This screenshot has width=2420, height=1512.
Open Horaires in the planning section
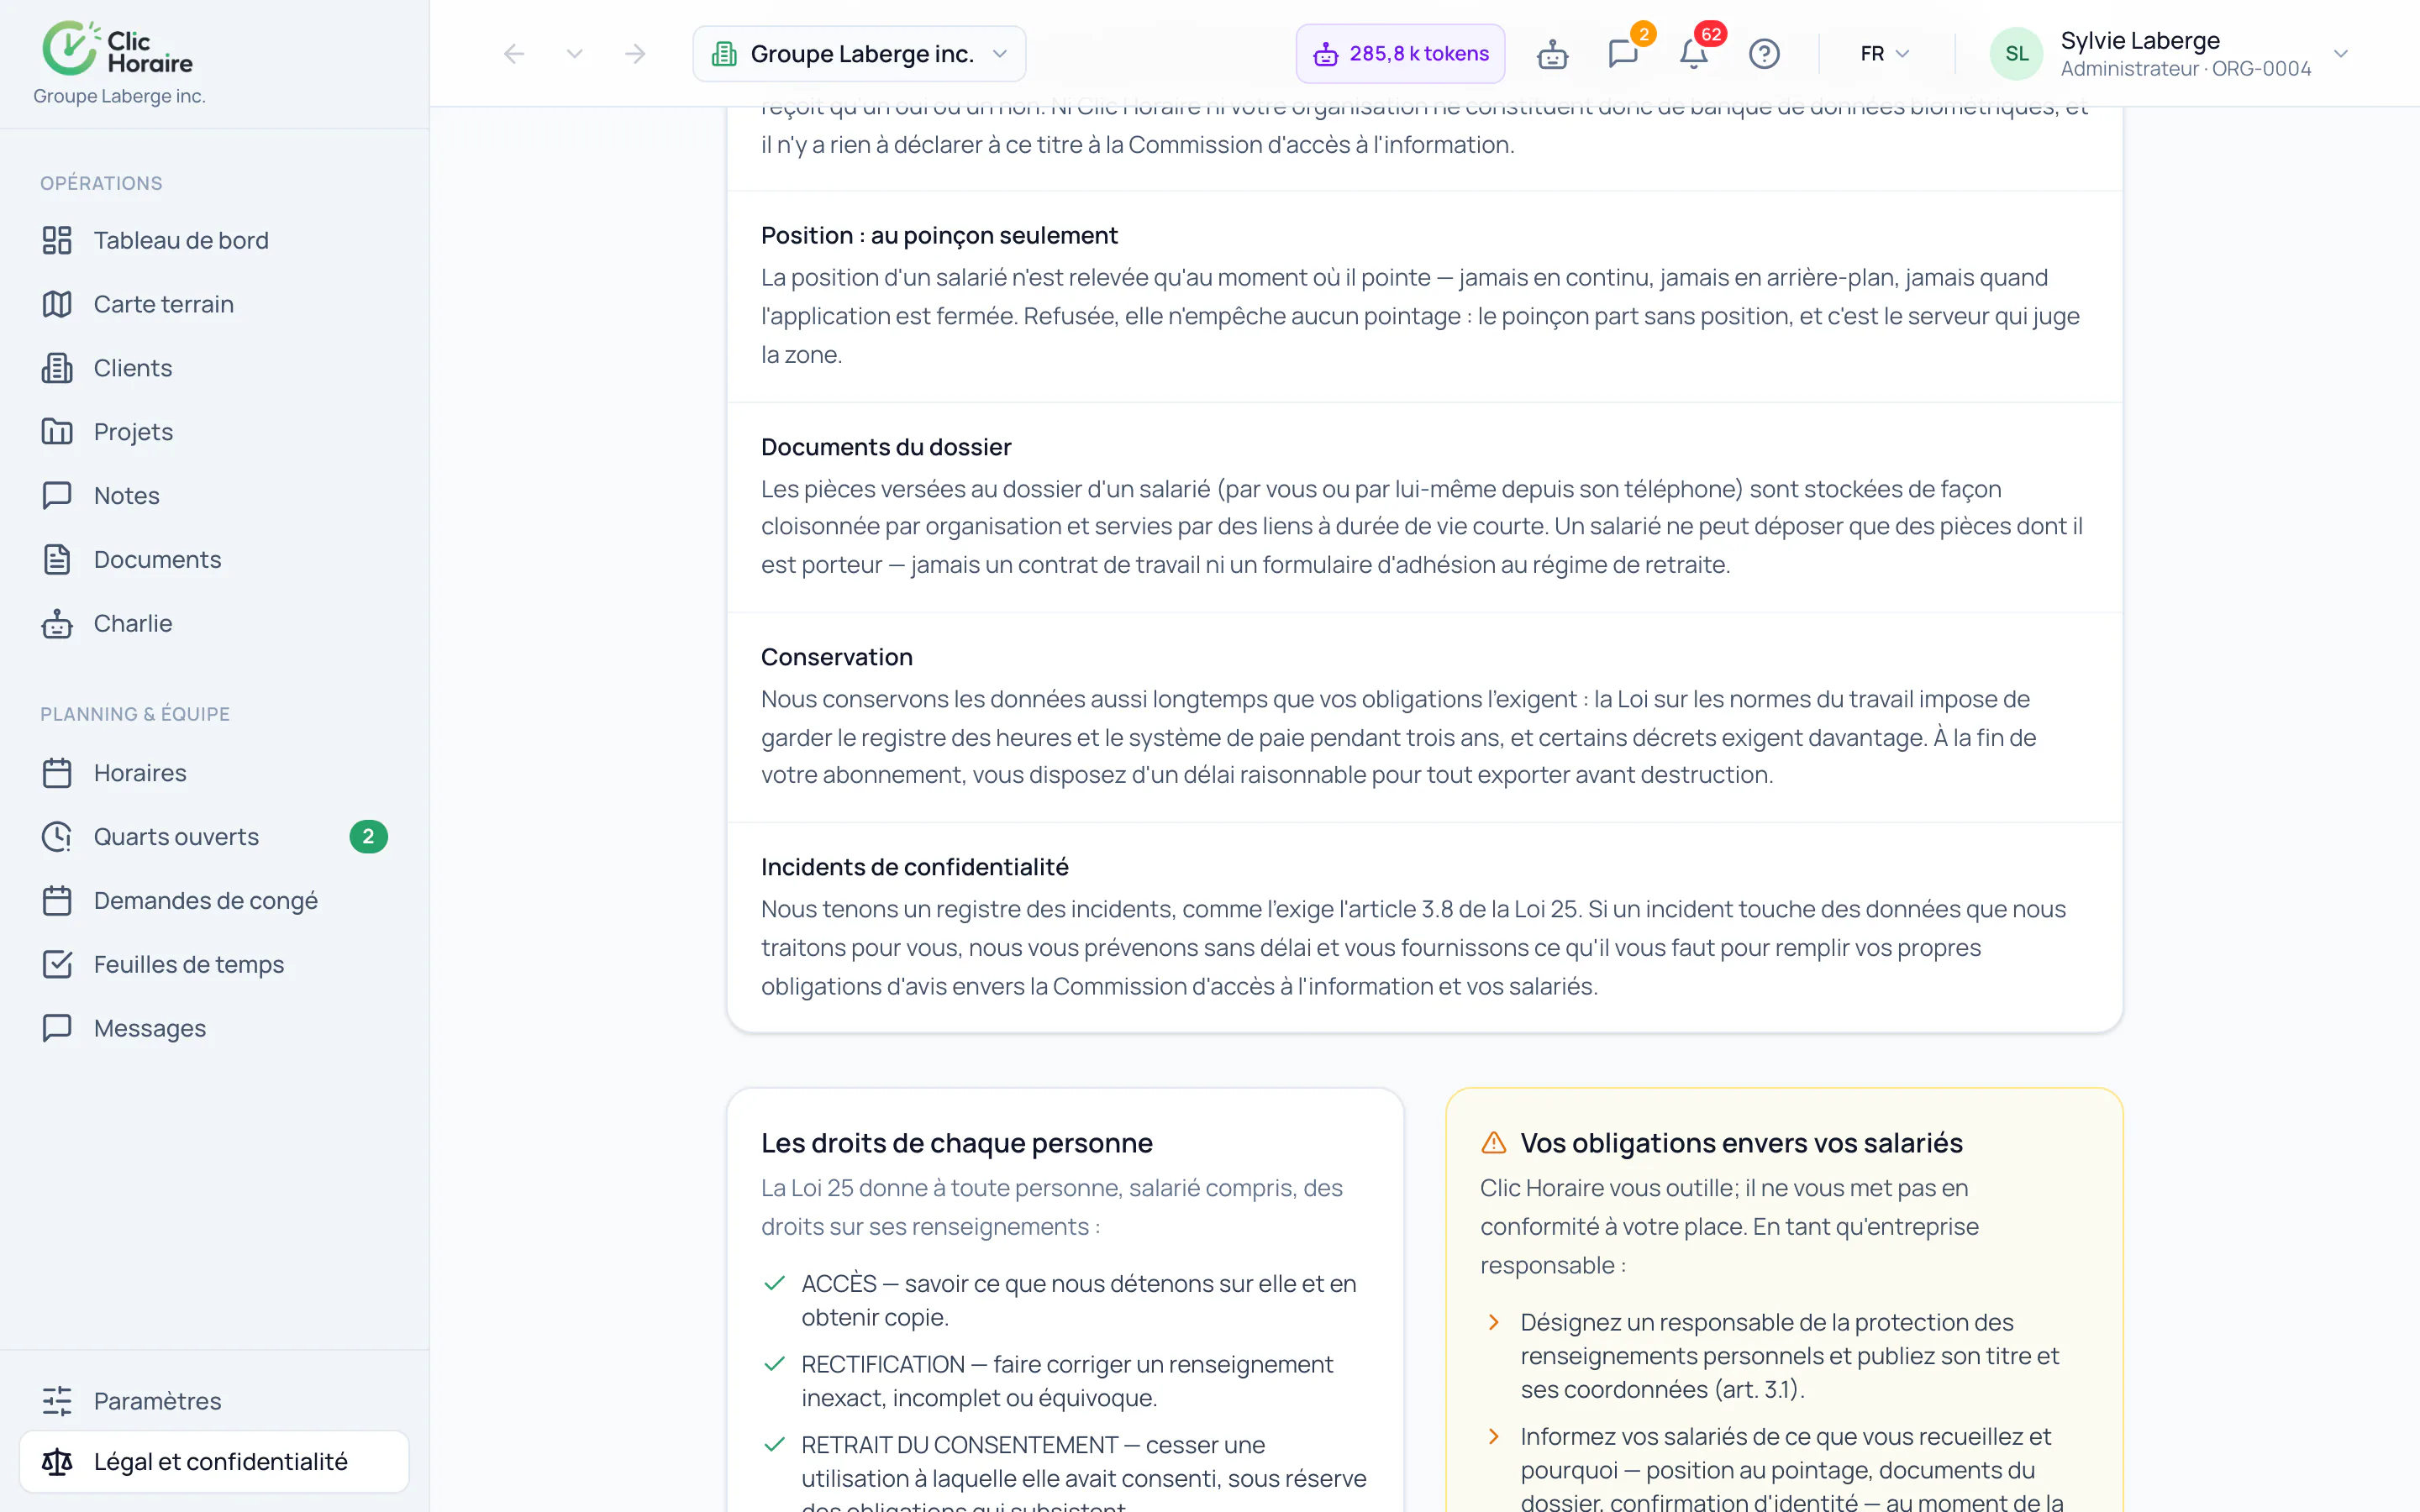pyautogui.click(x=214, y=773)
